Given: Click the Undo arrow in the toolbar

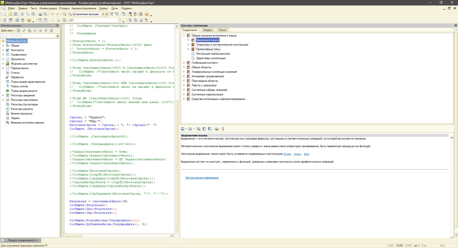Looking at the screenshot, I should 52,14.
